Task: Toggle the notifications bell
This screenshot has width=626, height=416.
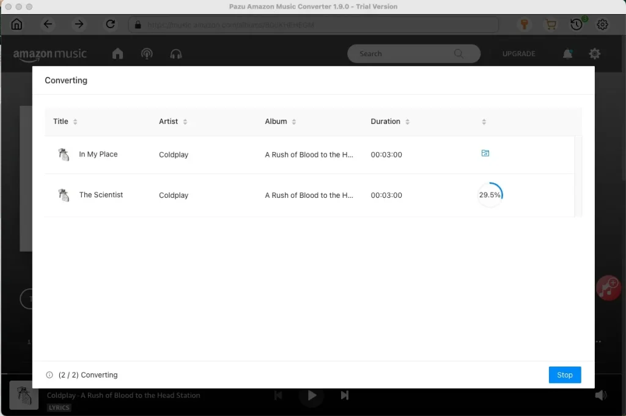Action: tap(567, 54)
